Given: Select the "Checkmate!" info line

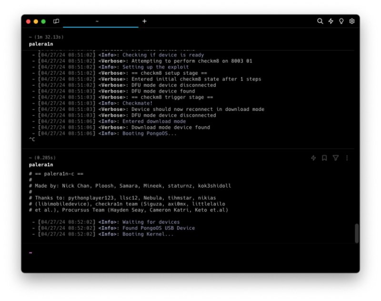Looking at the screenshot, I should pos(92,103).
